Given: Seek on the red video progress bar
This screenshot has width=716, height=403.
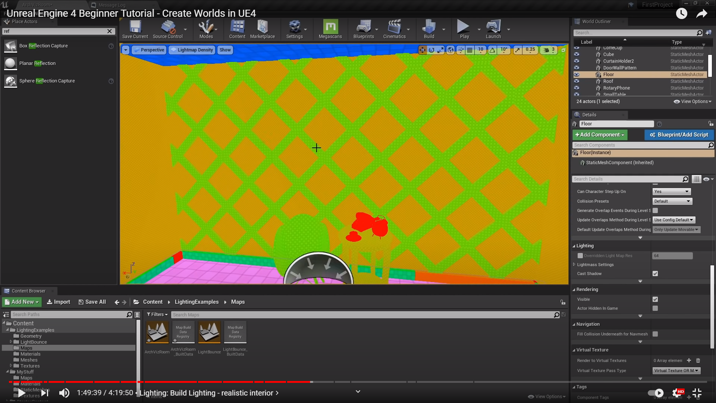Looking at the screenshot, I should pos(224,382).
